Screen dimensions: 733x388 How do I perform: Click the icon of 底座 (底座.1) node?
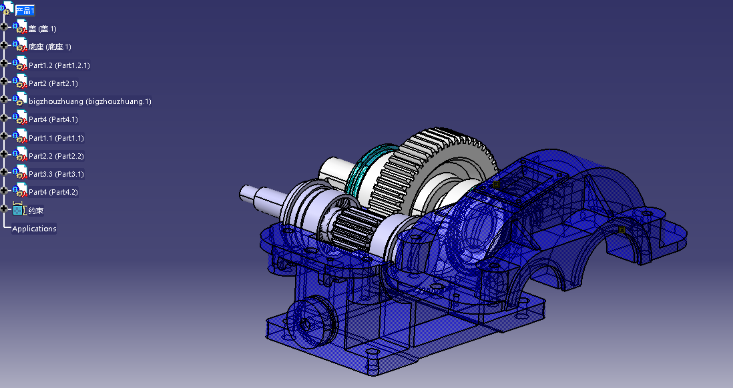point(19,45)
